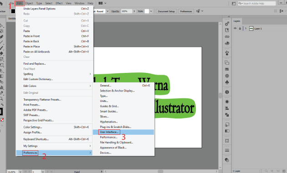Open the Transparency overlapping-circles icon

227,160
